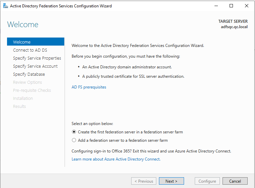This screenshot has width=255, height=188.
Task: Select Pre-requisite Checks in the sidebar
Action: point(32,90)
